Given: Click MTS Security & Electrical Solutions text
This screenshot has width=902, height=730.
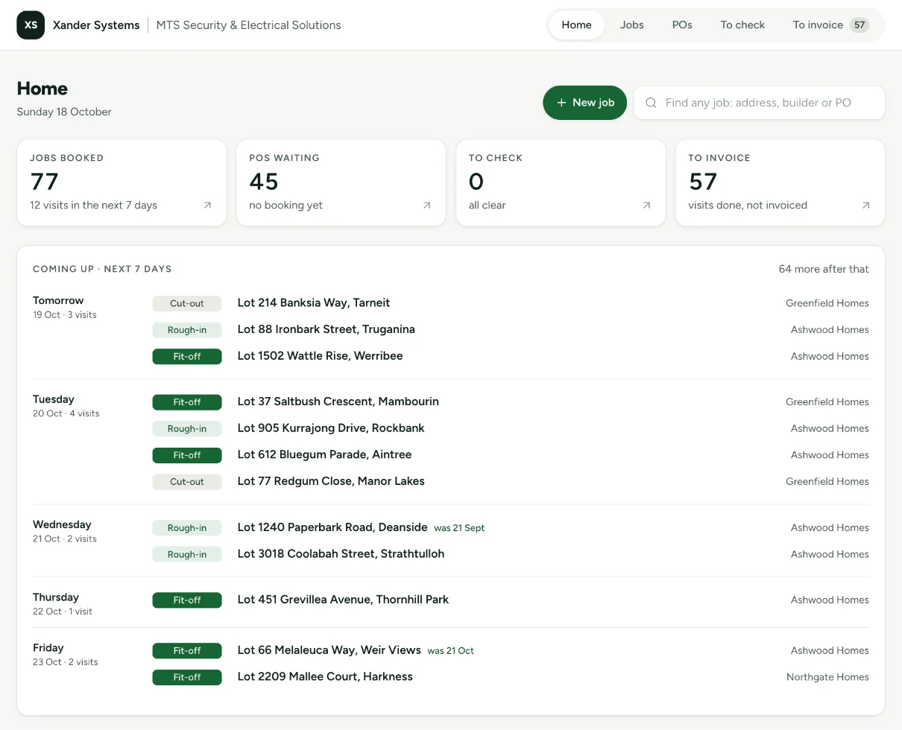Looking at the screenshot, I should pos(249,25).
